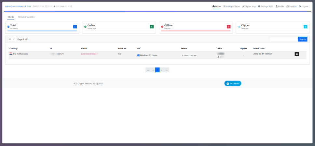
Task: Click the blue Search button
Action: [303, 39]
